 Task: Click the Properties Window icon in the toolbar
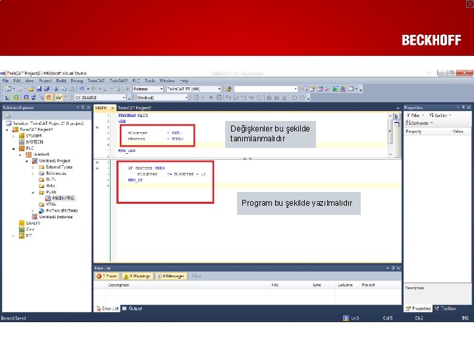click(313, 89)
